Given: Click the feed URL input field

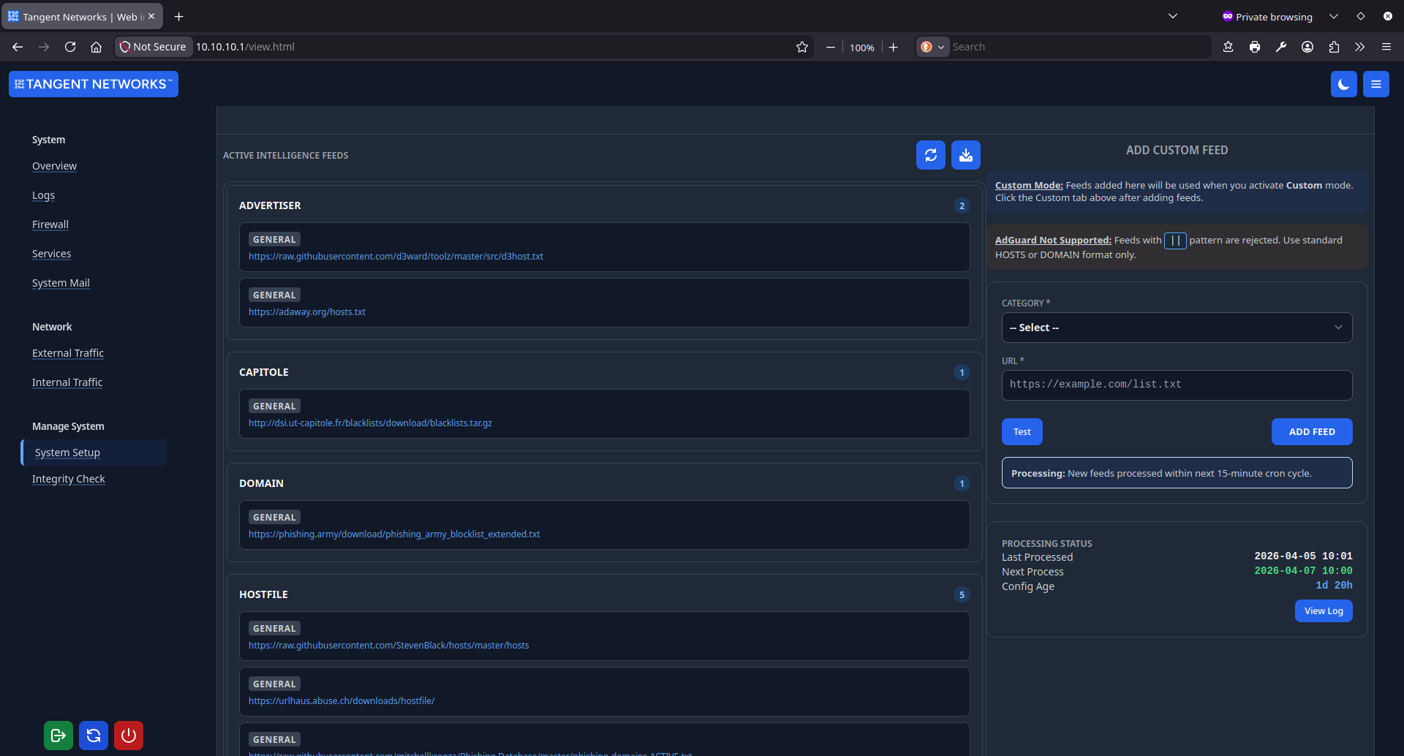Looking at the screenshot, I should pyautogui.click(x=1176, y=385).
